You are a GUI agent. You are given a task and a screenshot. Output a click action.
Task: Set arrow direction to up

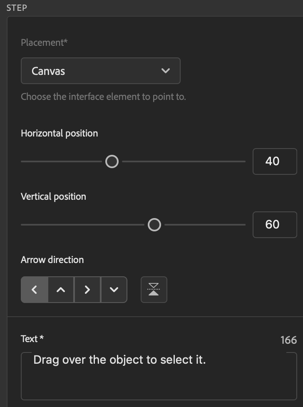(x=61, y=290)
